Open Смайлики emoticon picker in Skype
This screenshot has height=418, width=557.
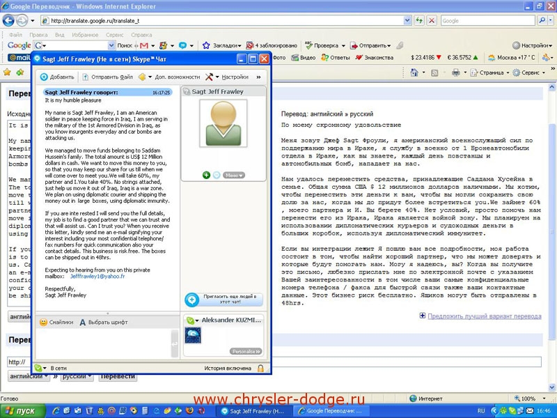[57, 322]
